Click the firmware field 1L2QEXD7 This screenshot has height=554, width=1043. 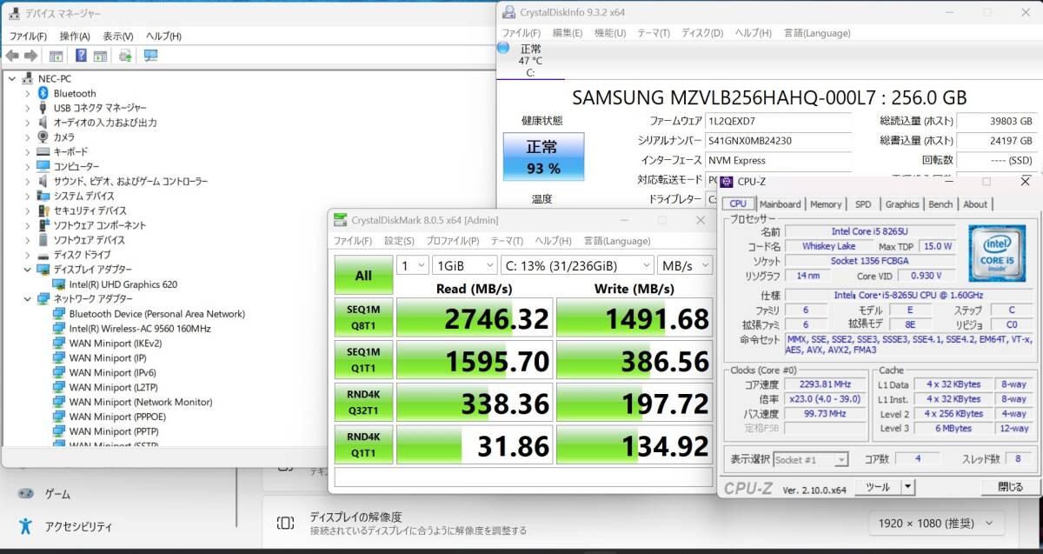point(778,121)
